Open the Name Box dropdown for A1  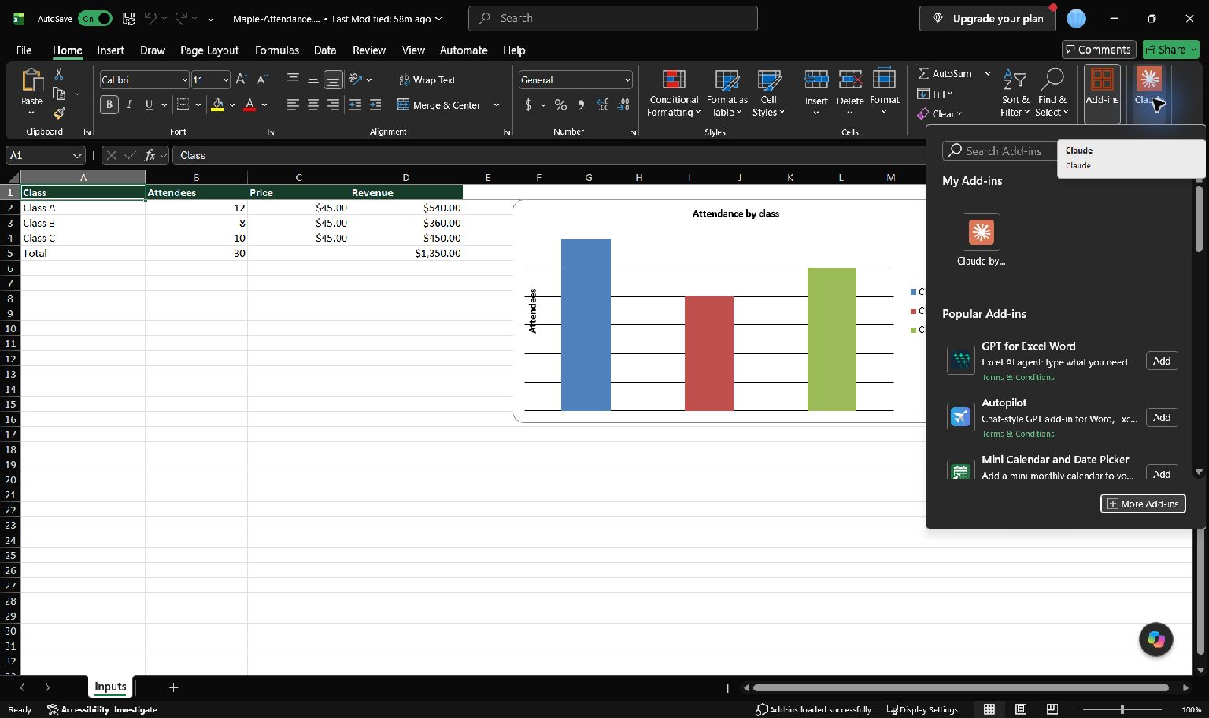click(x=76, y=155)
